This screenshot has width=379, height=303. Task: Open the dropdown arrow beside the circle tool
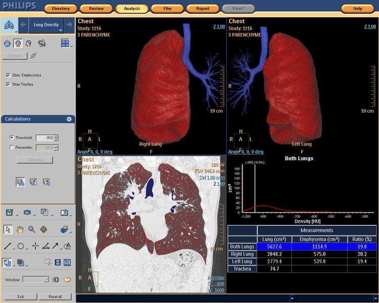pos(27,248)
